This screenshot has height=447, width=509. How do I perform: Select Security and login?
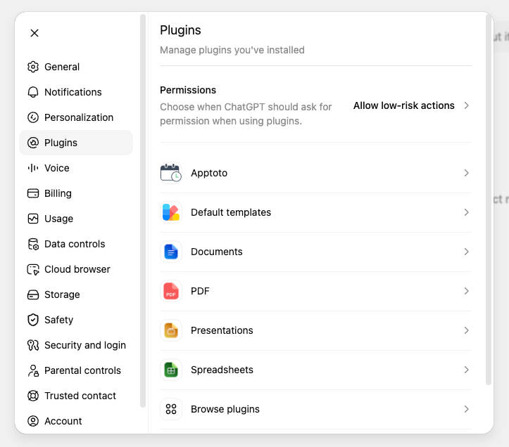(76, 345)
